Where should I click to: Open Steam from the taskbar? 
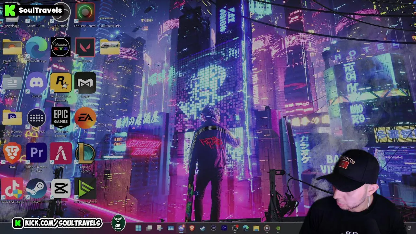(x=202, y=228)
